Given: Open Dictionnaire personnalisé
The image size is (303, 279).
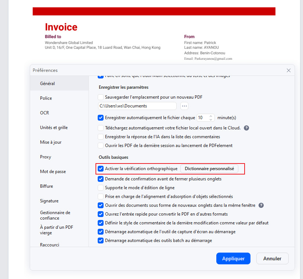Looking at the screenshot, I should point(209,169).
